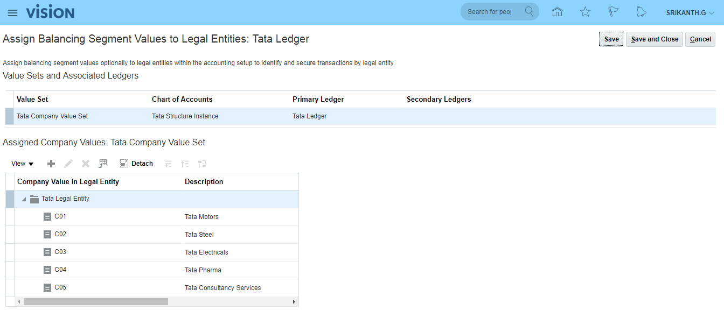Click in the Search for people field
The image size is (724, 317).
pyautogui.click(x=489, y=12)
